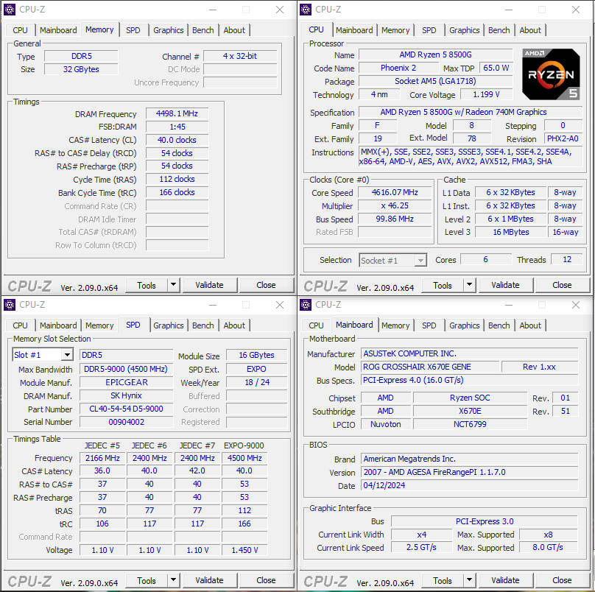The width and height of the screenshot is (595, 592).
Task: Click the CPU-Z app icon in SPD window title bar
Action: coord(10,305)
